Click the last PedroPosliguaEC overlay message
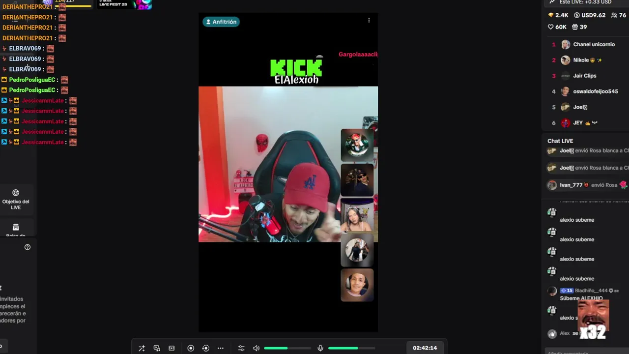This screenshot has width=629, height=354. coord(35,90)
